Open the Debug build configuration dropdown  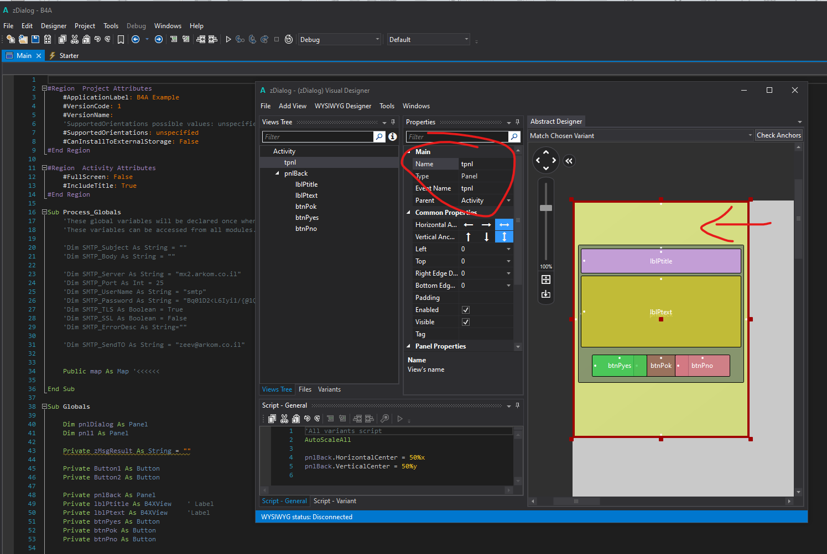(x=377, y=39)
